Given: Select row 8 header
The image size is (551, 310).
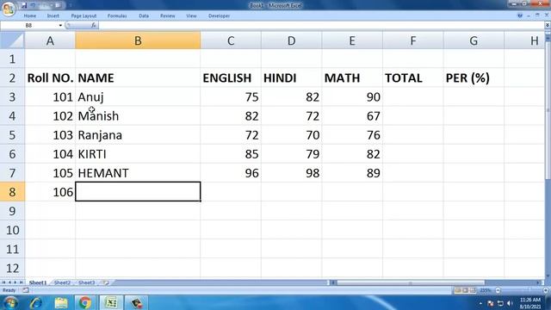Looking at the screenshot, I should [12, 192].
